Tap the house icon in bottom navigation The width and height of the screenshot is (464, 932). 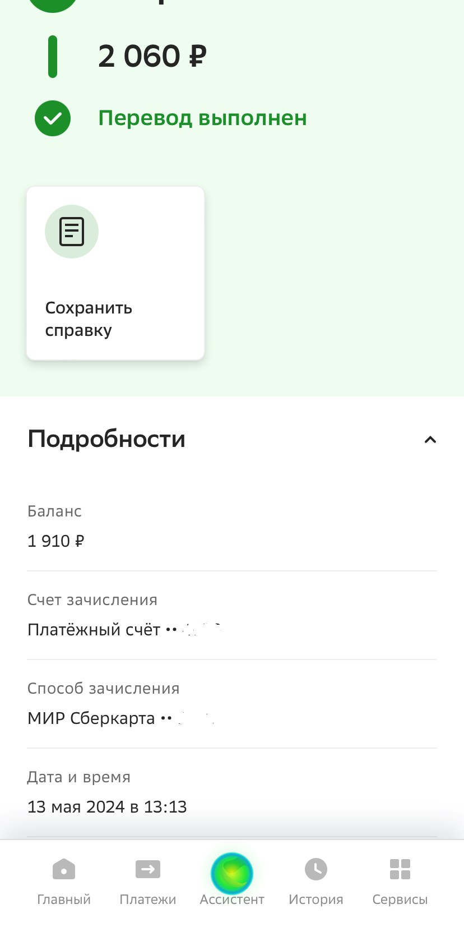tap(64, 870)
